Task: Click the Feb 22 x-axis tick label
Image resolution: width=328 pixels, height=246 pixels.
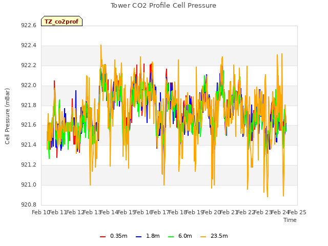Action: (x=246, y=212)
